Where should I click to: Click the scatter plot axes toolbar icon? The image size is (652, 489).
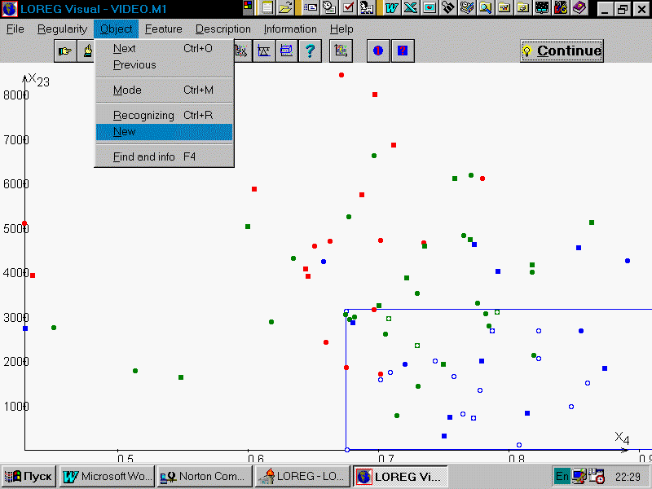(x=342, y=51)
